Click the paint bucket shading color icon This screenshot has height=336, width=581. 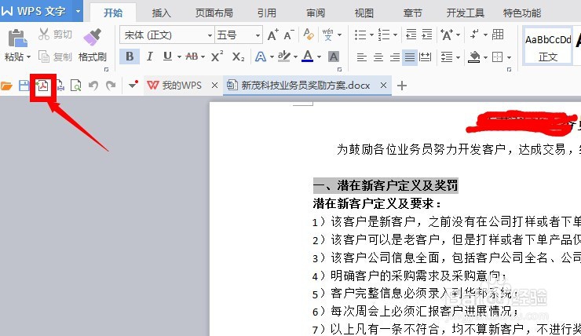point(474,57)
